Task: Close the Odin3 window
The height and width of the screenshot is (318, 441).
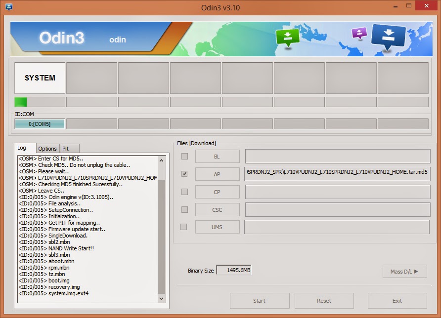Action: (x=427, y=5)
